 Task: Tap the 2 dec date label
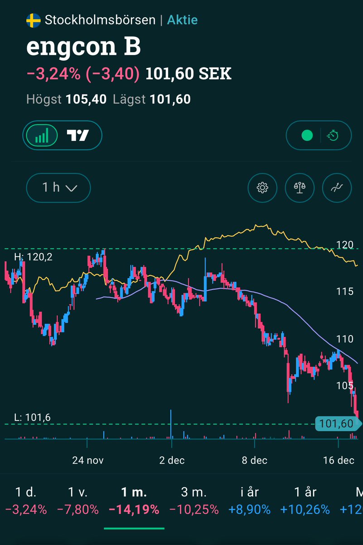(x=172, y=460)
